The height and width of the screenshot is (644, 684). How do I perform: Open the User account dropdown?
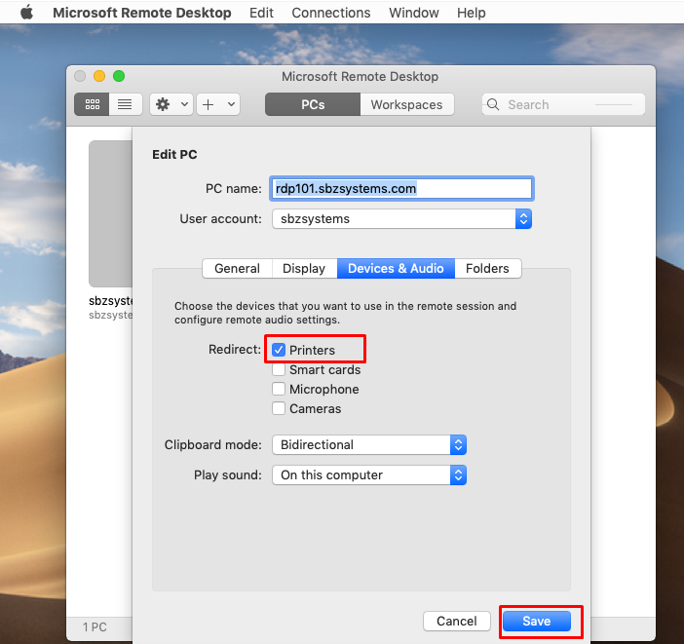(401, 218)
